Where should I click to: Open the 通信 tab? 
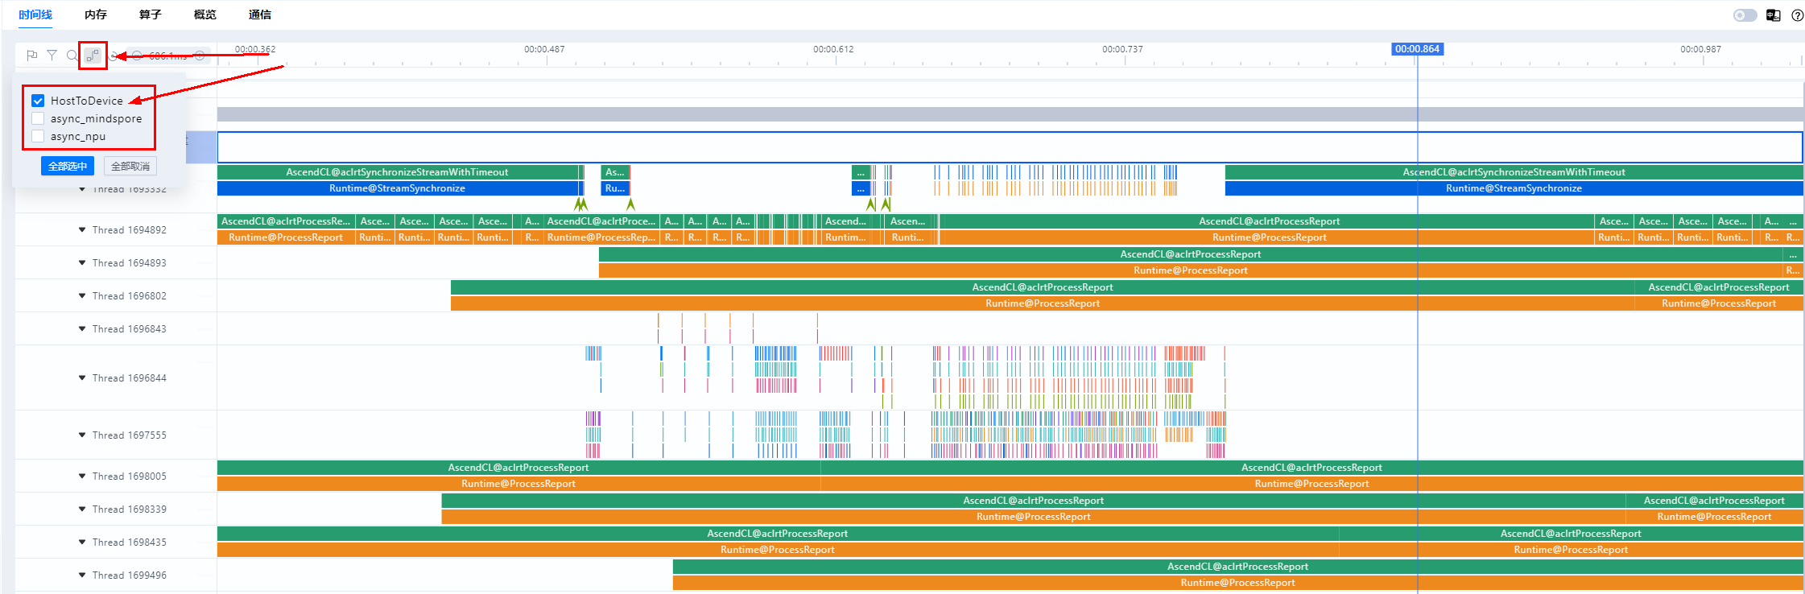260,14
